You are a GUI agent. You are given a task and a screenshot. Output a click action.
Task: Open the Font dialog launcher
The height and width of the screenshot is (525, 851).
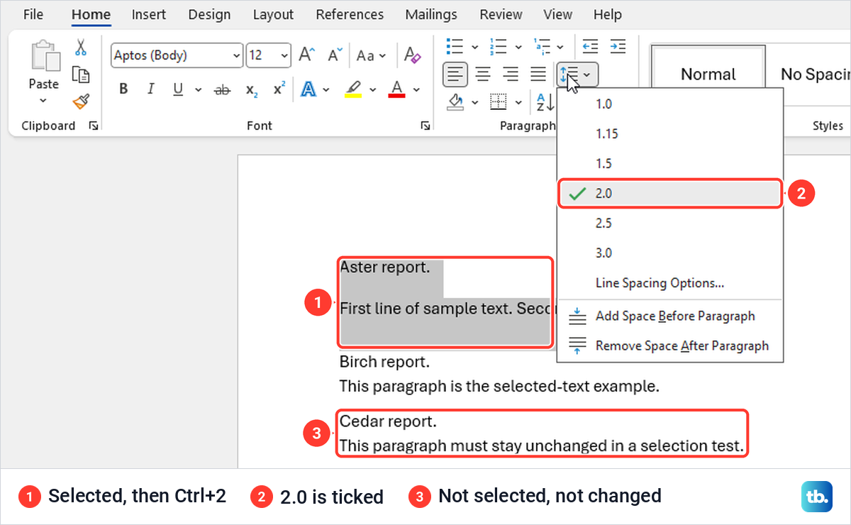(x=425, y=126)
